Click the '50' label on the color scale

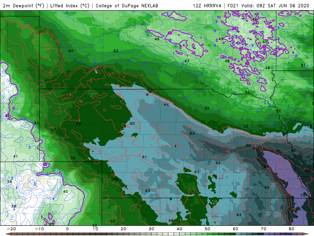click(208, 229)
